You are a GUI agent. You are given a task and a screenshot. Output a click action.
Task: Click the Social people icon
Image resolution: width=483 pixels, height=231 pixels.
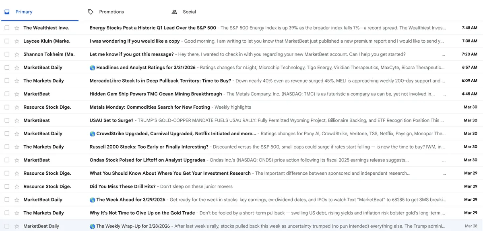(174, 12)
